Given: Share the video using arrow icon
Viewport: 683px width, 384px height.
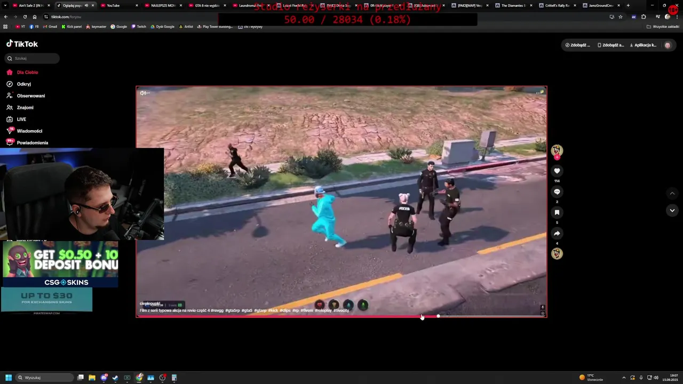Looking at the screenshot, I should click(x=557, y=233).
